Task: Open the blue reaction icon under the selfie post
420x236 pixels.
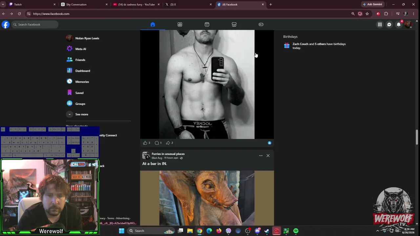Action: point(269,143)
